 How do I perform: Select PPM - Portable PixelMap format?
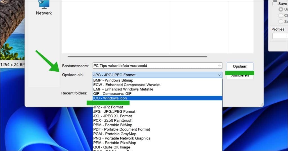pos(157,143)
